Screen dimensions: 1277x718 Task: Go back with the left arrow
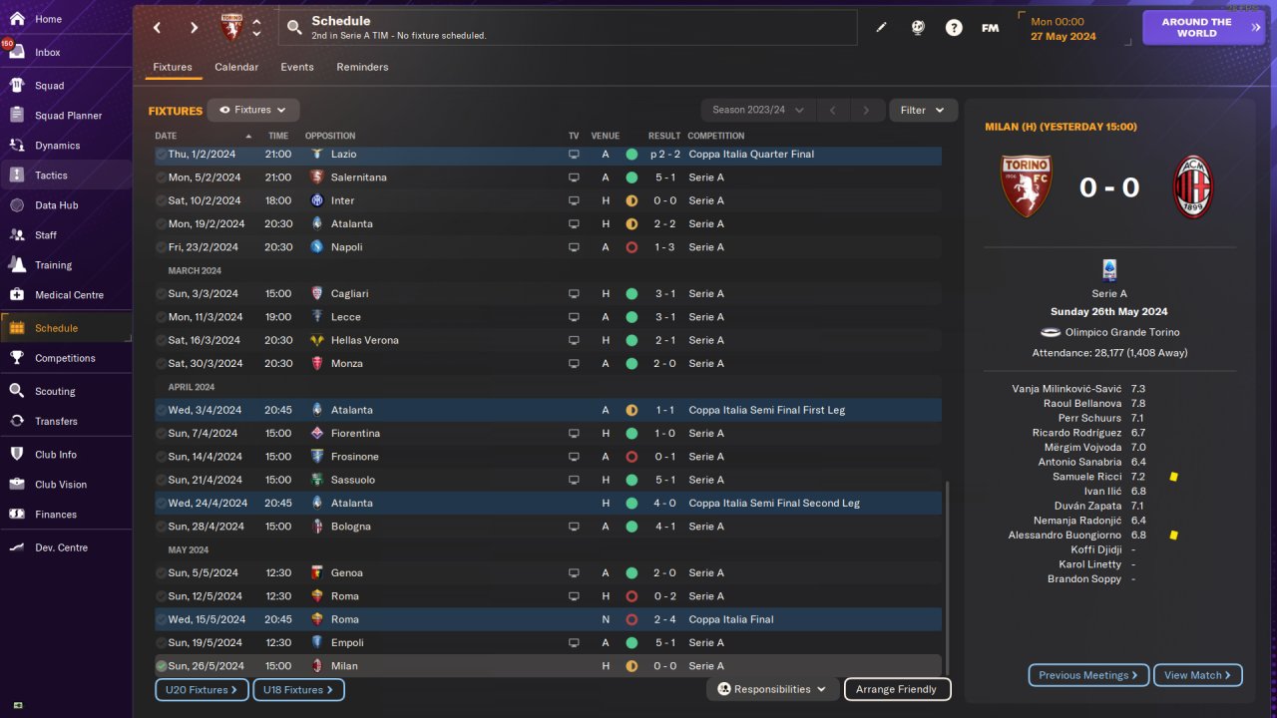[x=157, y=28]
